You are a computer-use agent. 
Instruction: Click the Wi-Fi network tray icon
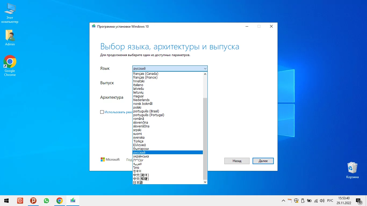(x=316, y=201)
